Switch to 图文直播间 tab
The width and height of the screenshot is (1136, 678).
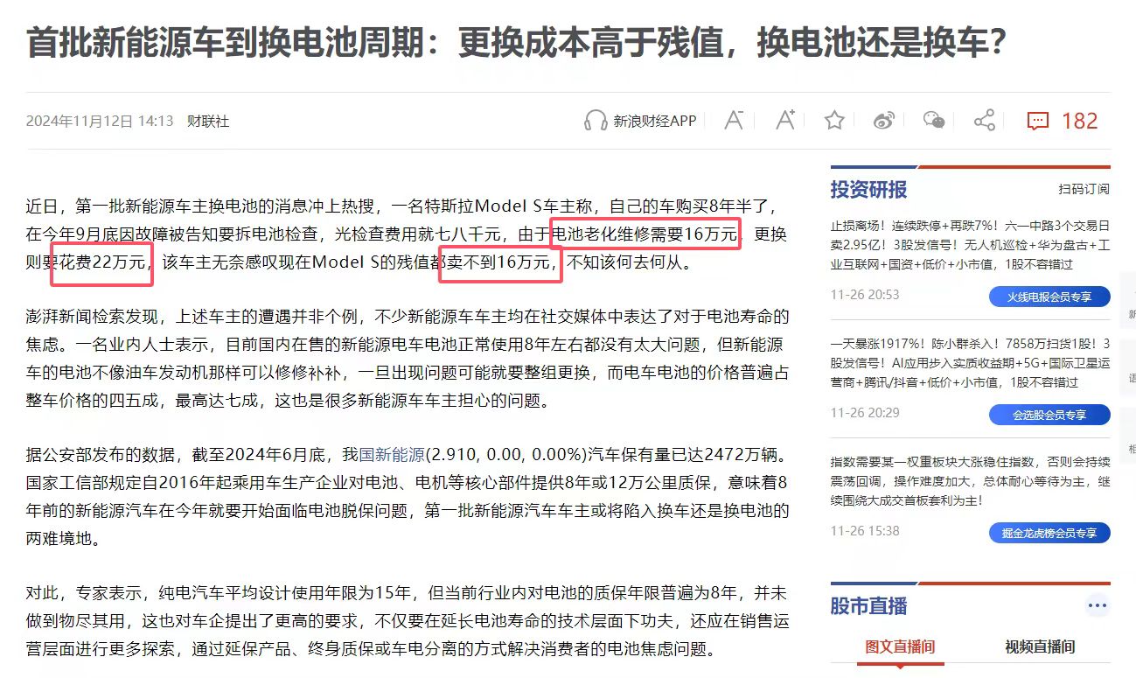(900, 647)
